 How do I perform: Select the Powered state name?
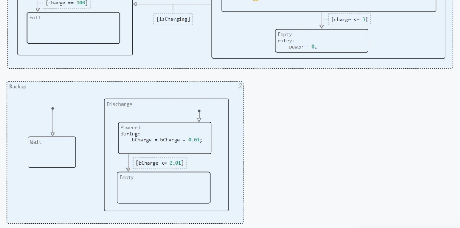[x=130, y=127]
